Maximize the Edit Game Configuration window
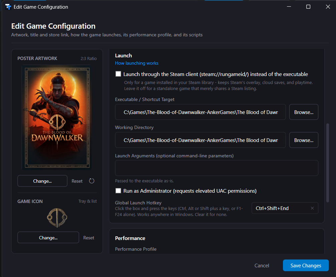336x277 pixels. click(x=308, y=7)
